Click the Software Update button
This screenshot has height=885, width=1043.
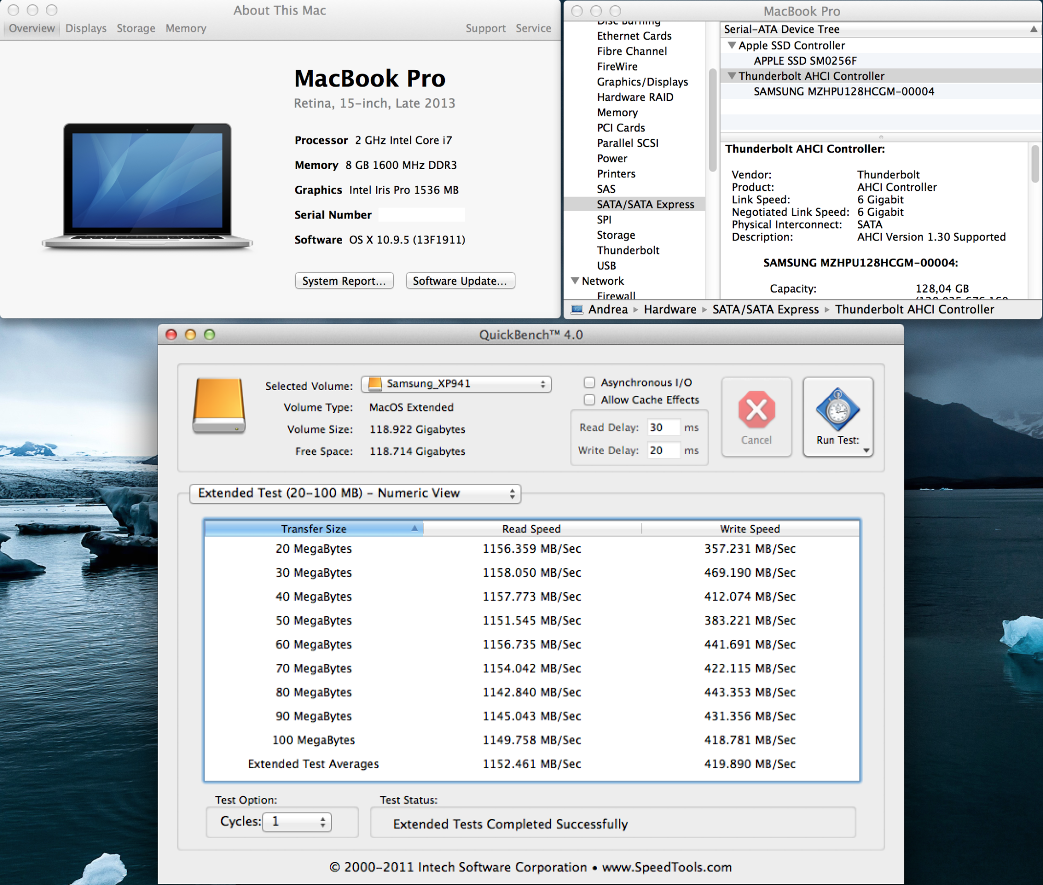tap(460, 281)
